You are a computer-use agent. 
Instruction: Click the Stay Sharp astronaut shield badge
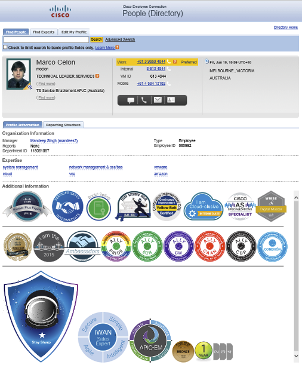41,316
